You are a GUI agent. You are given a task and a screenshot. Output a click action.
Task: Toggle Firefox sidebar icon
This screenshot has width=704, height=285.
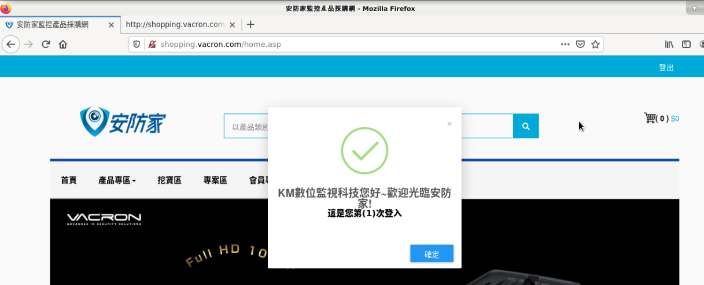(x=686, y=45)
